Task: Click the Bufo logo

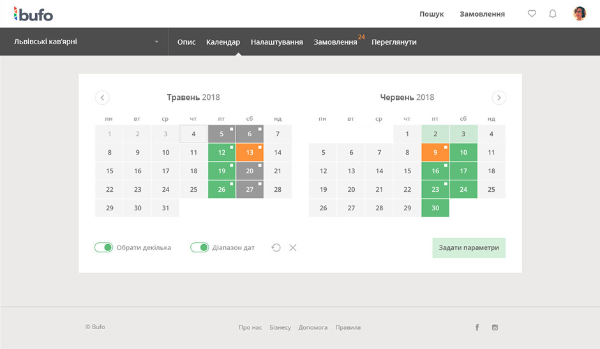Action: tap(33, 14)
